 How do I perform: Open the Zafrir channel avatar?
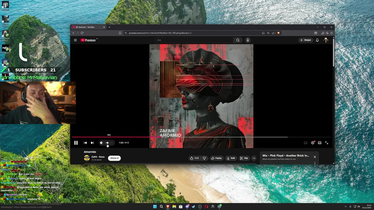(87, 158)
